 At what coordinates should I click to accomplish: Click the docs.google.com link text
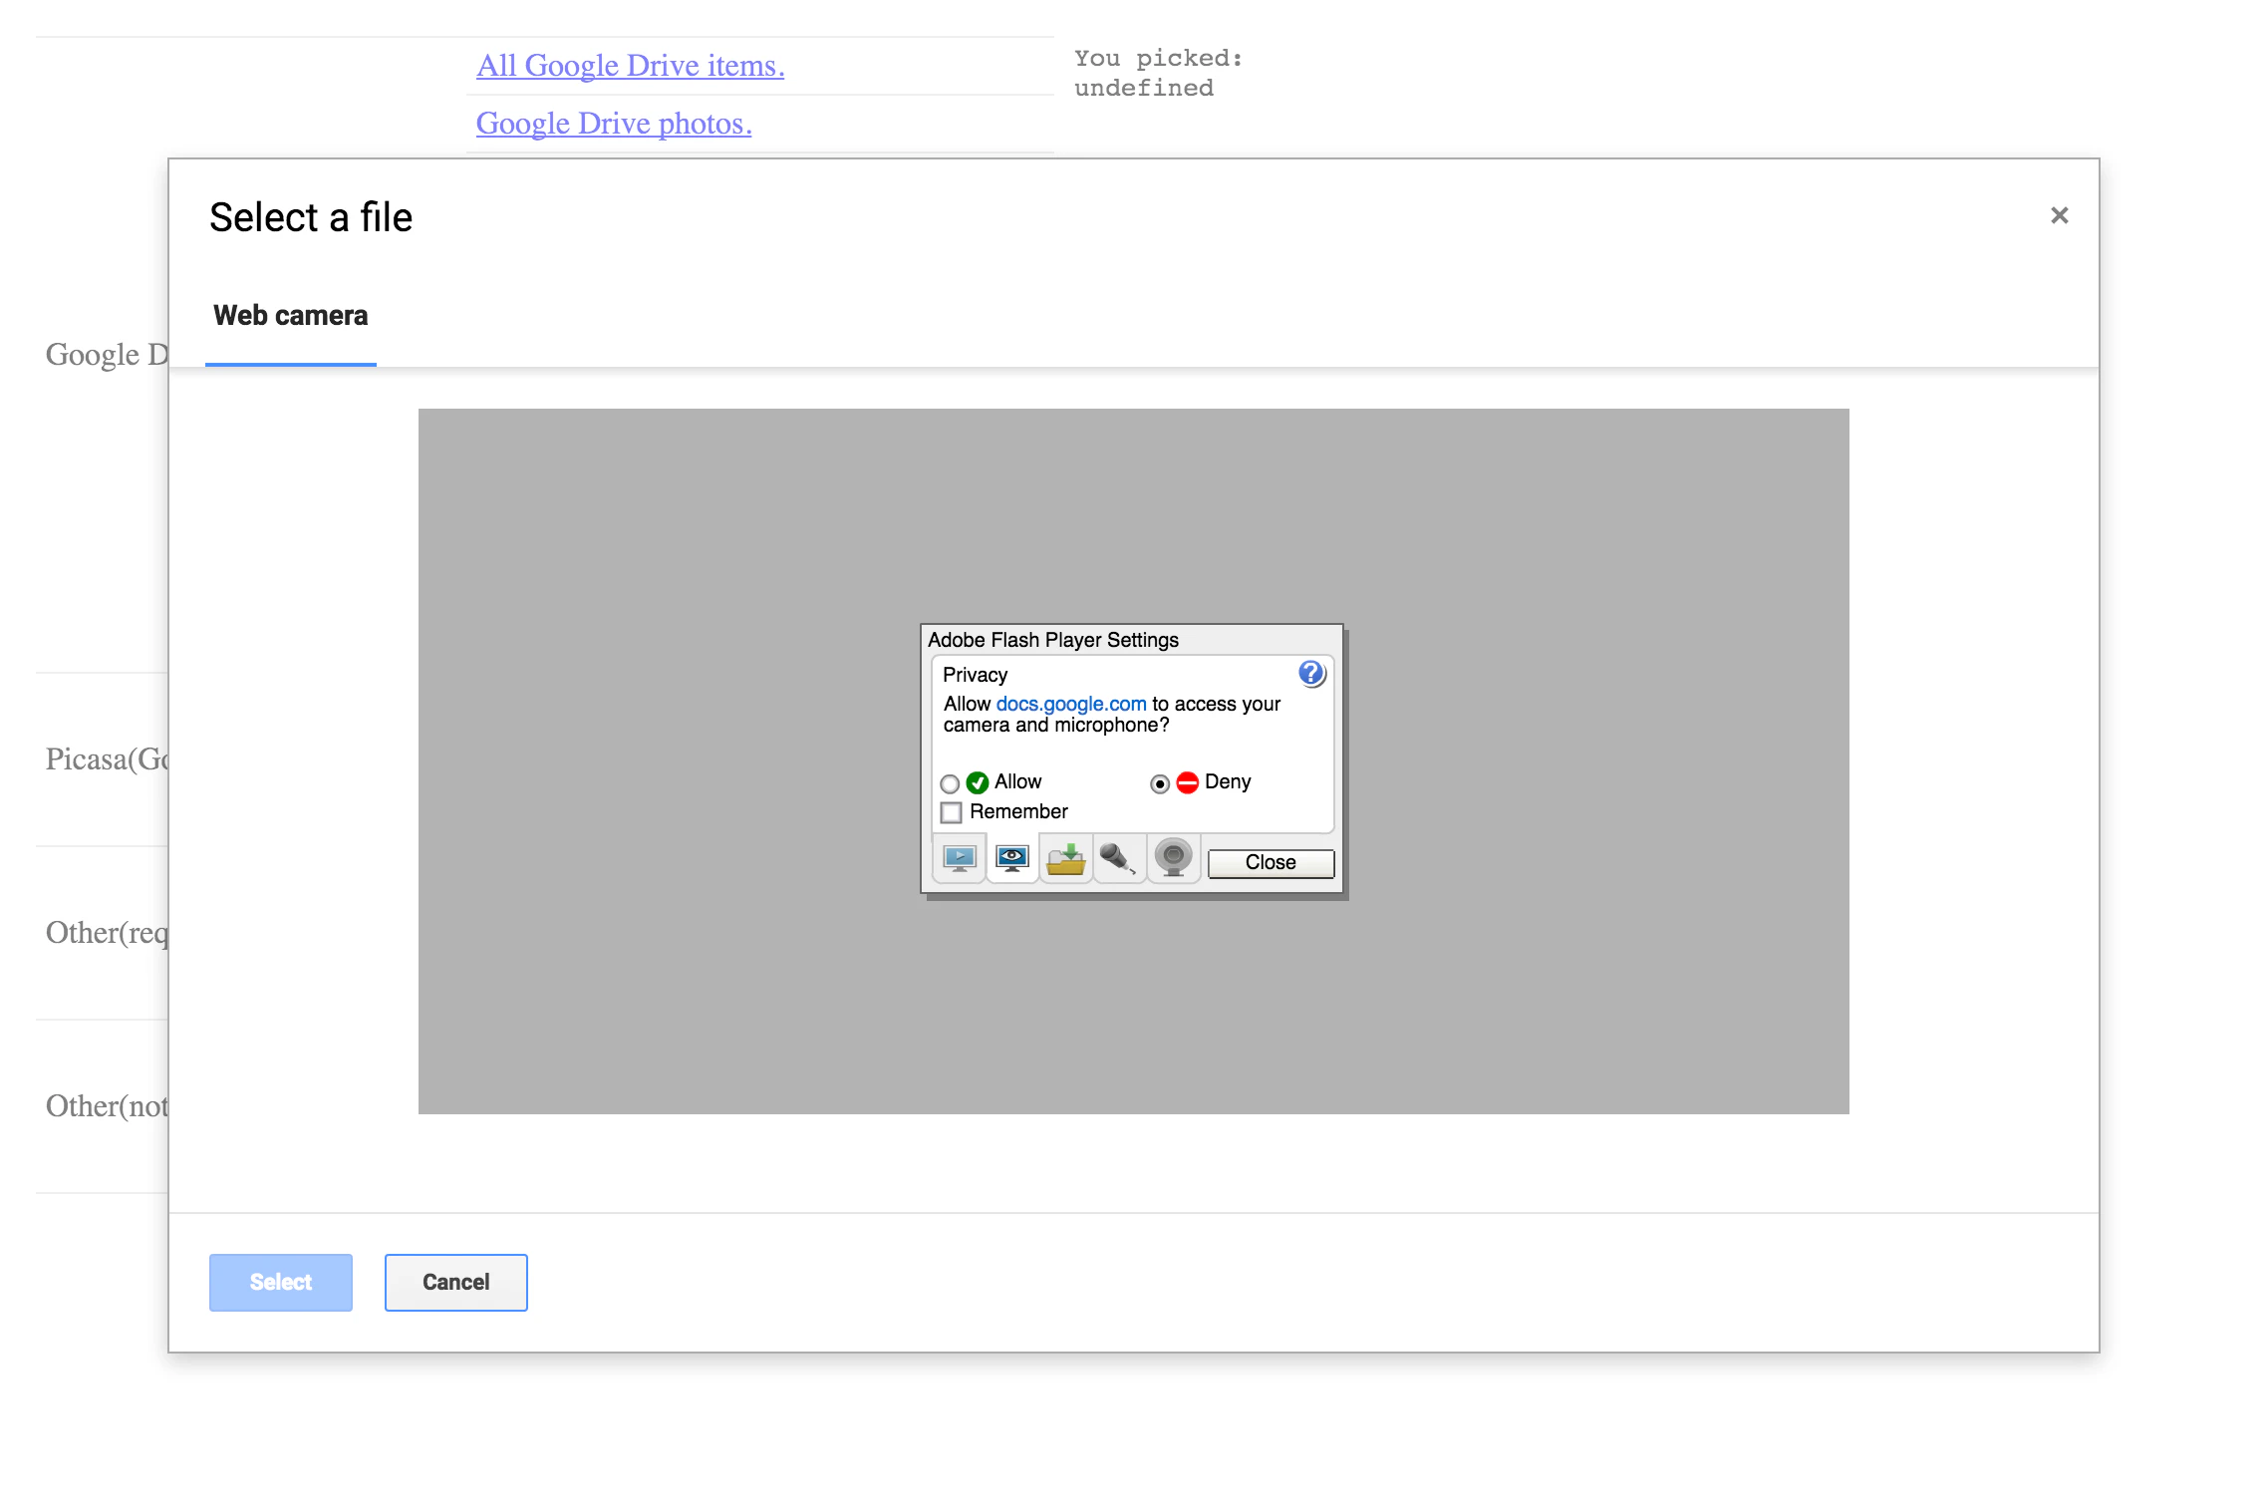(x=1071, y=704)
